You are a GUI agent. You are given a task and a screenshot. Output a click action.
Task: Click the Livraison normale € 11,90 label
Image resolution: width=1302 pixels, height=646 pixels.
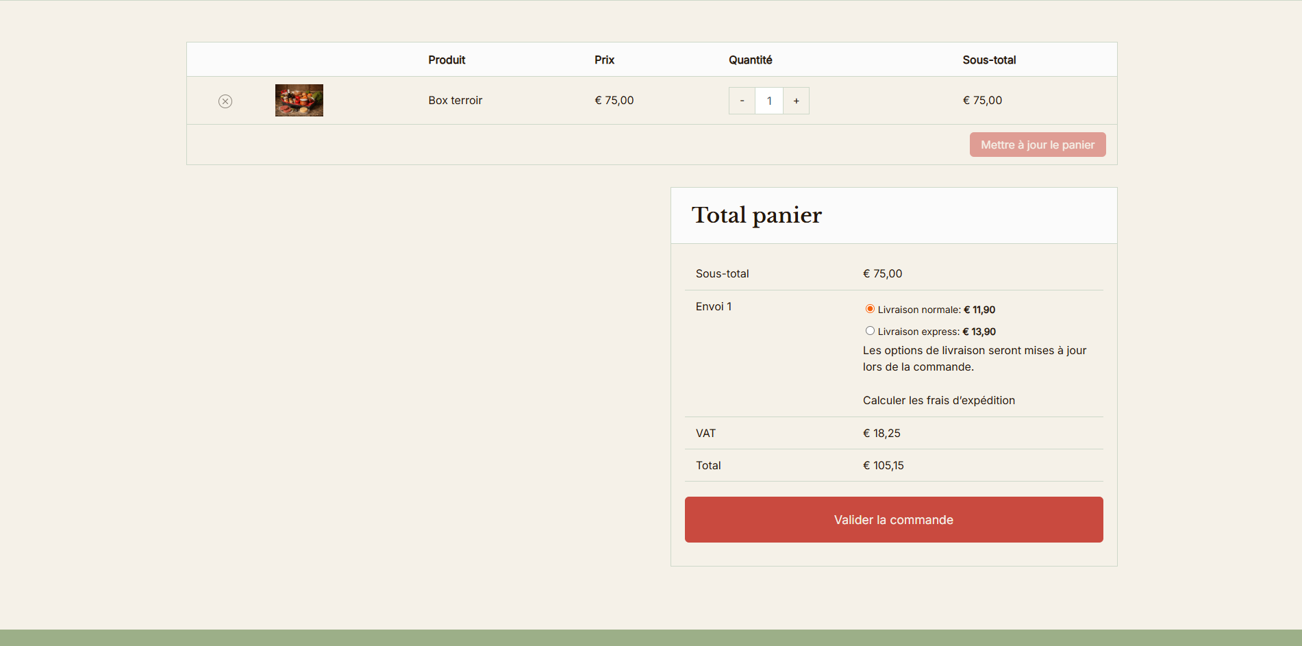click(936, 310)
